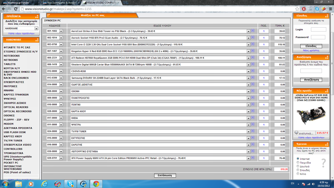Select Άλλο survey option
The width and height of the screenshot is (334, 188).
click(x=298, y=174)
